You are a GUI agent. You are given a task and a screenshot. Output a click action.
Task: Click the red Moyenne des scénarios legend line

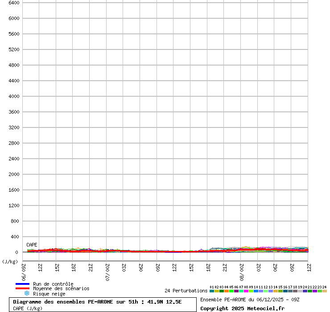click(x=22, y=288)
